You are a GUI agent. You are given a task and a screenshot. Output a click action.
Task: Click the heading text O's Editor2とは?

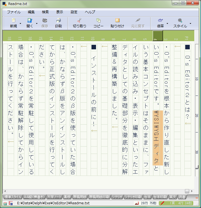[x=187, y=87]
